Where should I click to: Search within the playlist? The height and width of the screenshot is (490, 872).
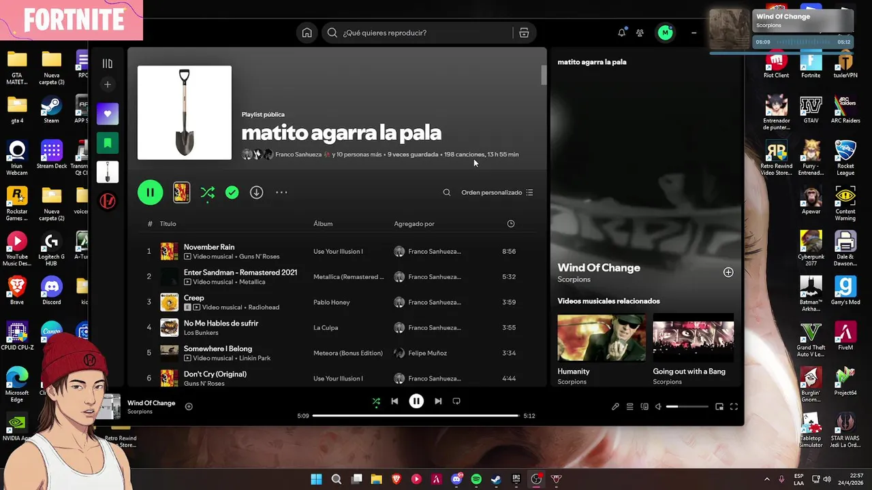pyautogui.click(x=447, y=193)
